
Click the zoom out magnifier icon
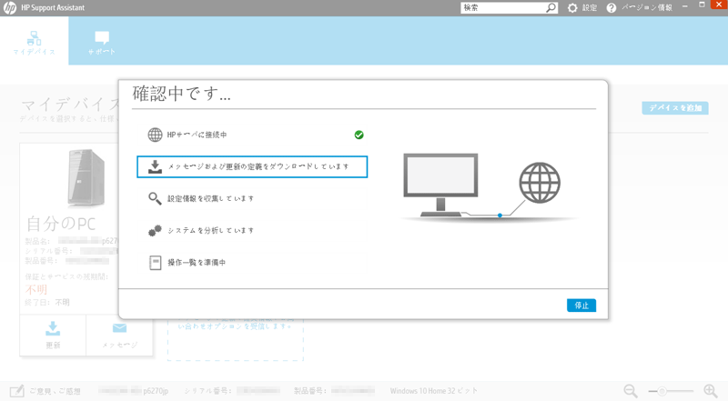click(x=630, y=391)
